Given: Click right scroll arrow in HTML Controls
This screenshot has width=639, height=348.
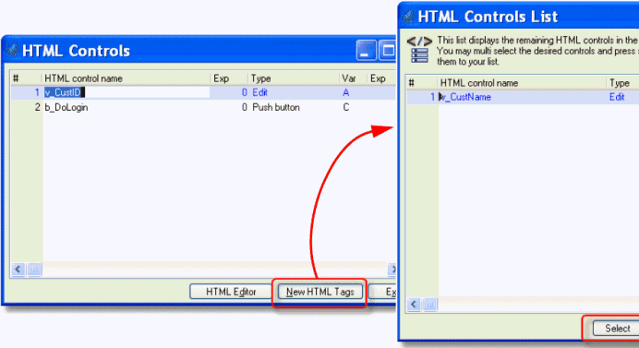Looking at the screenshot, I should pyautogui.click(x=392, y=270).
